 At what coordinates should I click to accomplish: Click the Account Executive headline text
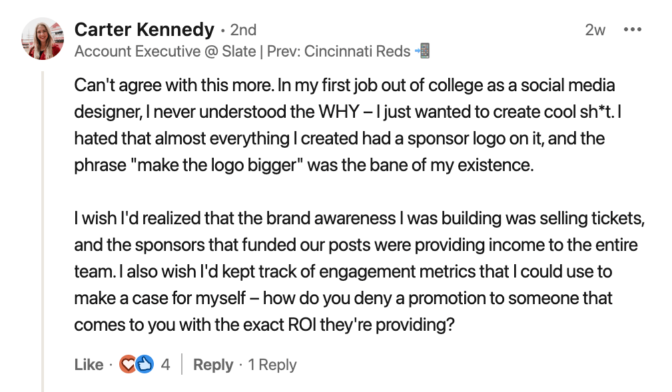(137, 51)
